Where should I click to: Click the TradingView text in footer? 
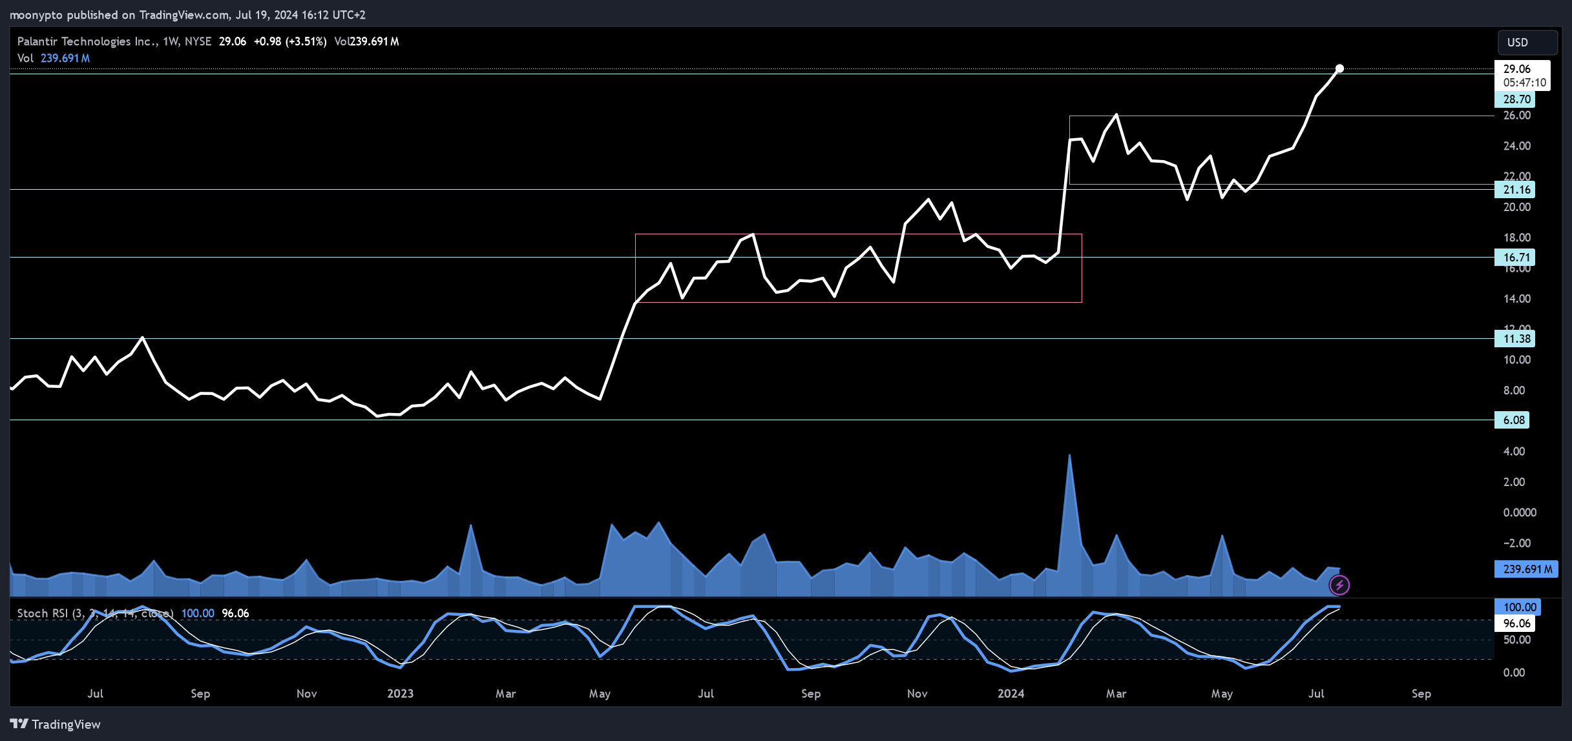coord(66,724)
